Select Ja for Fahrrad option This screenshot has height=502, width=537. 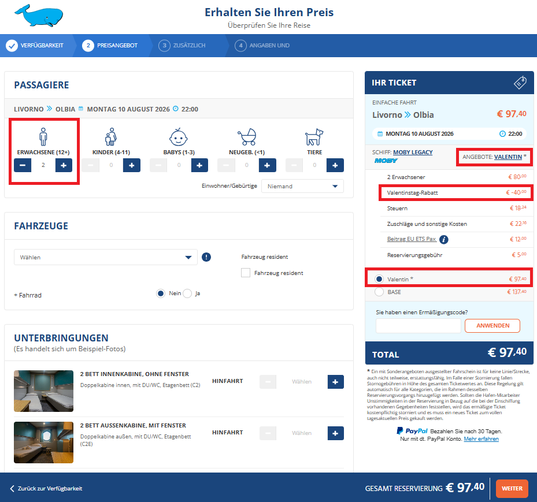(187, 293)
